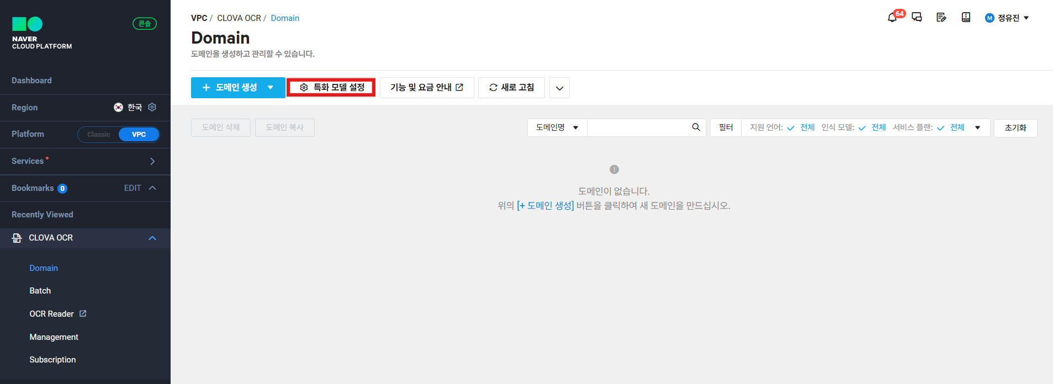Select the Subscription submenu item
1053x384 pixels.
click(52, 360)
